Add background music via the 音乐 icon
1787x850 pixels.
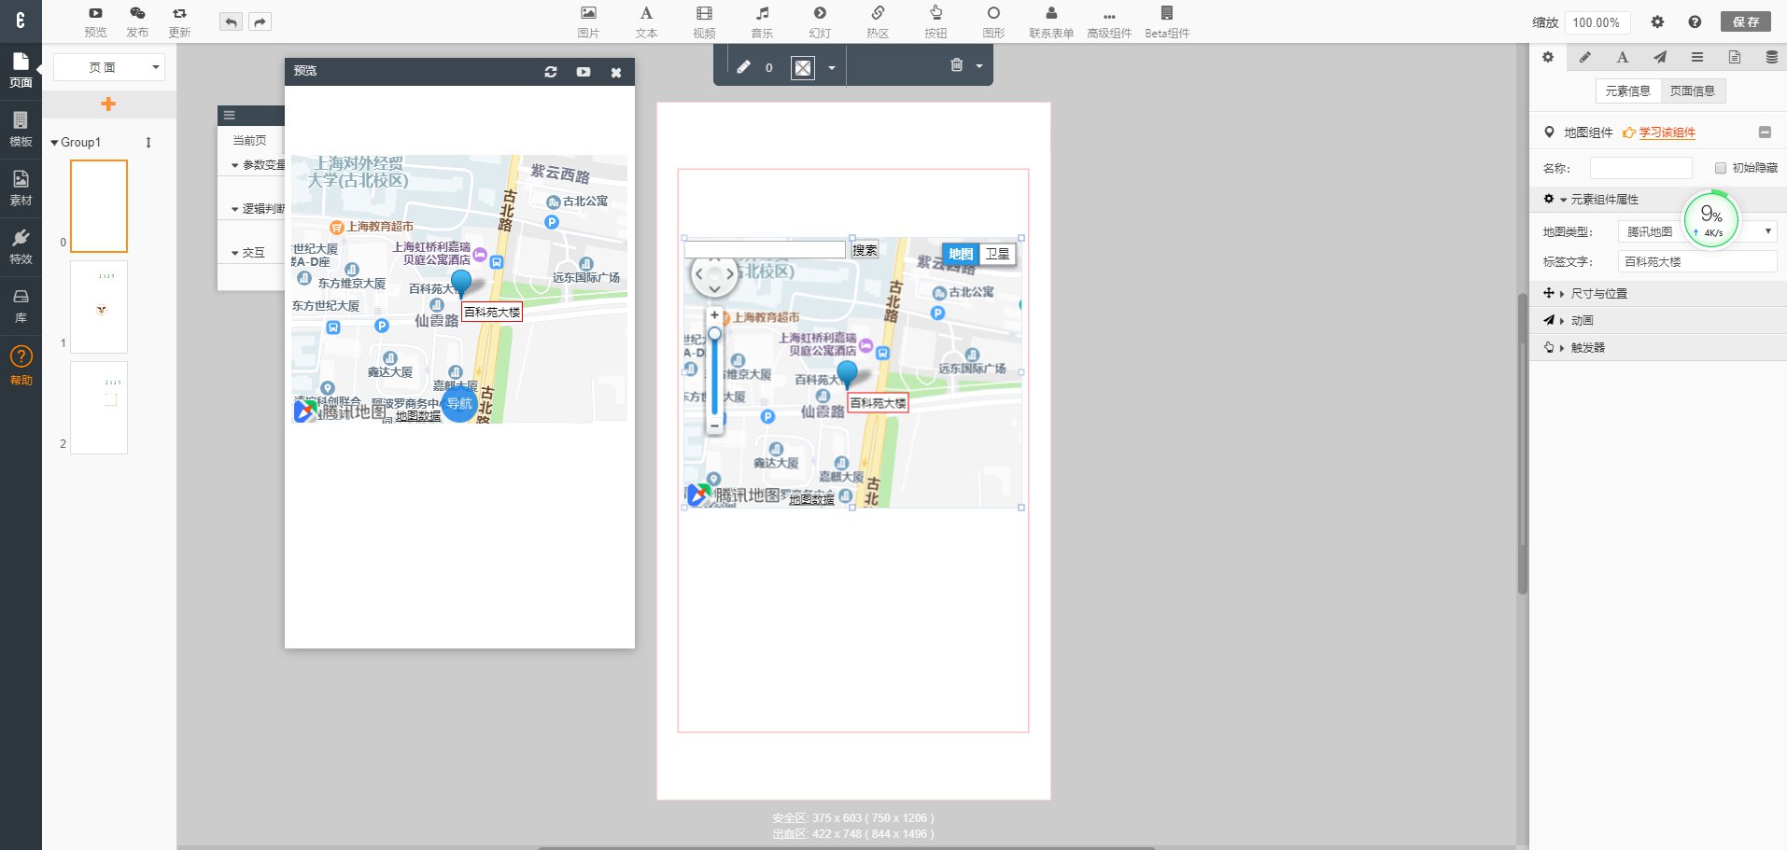[762, 21]
